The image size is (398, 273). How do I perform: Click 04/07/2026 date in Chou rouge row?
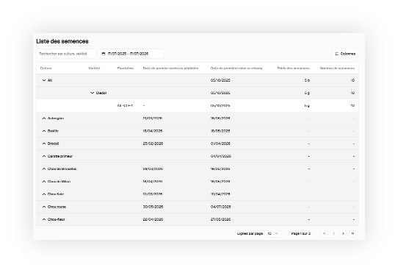pyautogui.click(x=220, y=207)
